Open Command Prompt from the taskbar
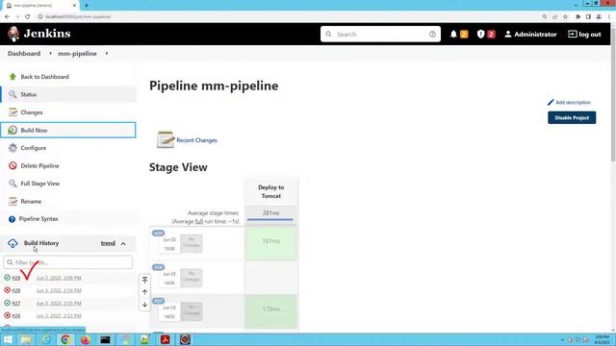 [105, 339]
